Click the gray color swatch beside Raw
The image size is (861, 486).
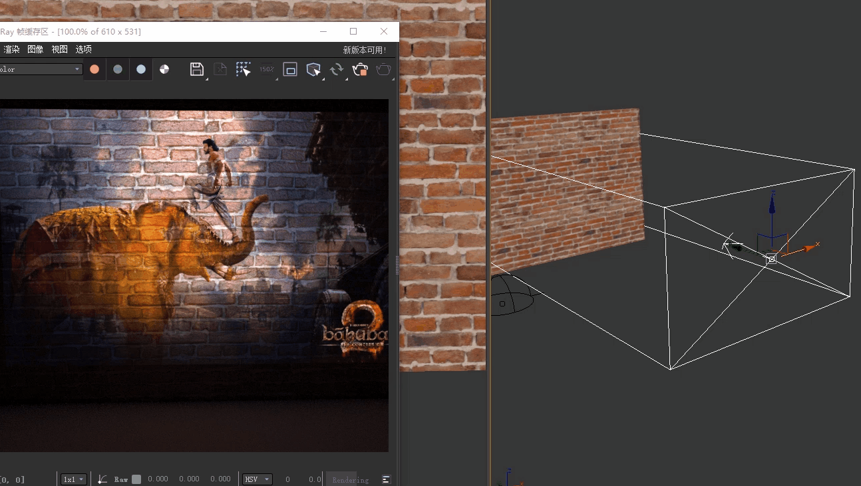pyautogui.click(x=136, y=479)
